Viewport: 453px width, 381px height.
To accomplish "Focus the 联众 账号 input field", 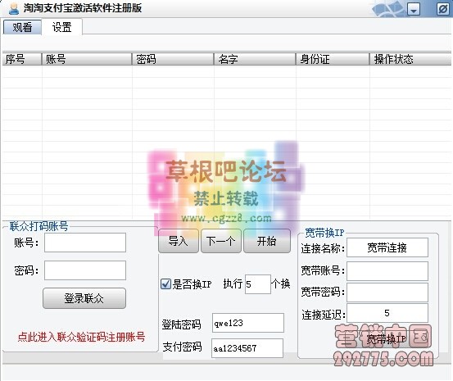I will [85, 243].
